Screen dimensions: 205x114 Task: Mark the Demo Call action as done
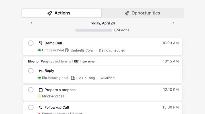point(31,43)
